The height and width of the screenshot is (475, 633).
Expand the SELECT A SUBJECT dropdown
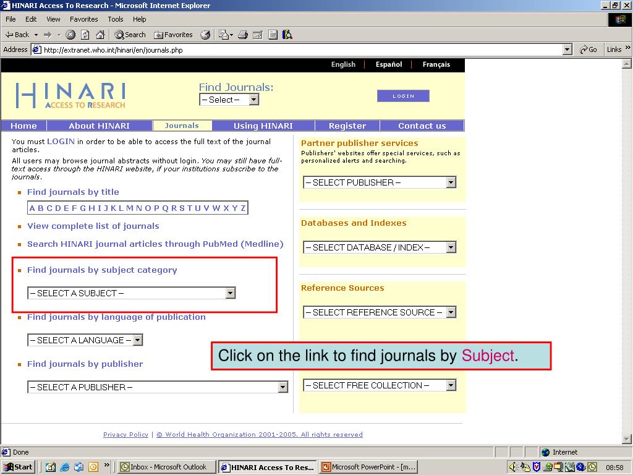(x=131, y=293)
